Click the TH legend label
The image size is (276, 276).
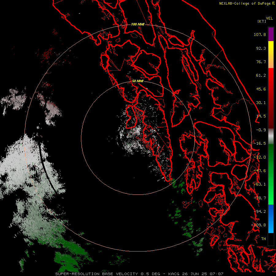(263, 239)
